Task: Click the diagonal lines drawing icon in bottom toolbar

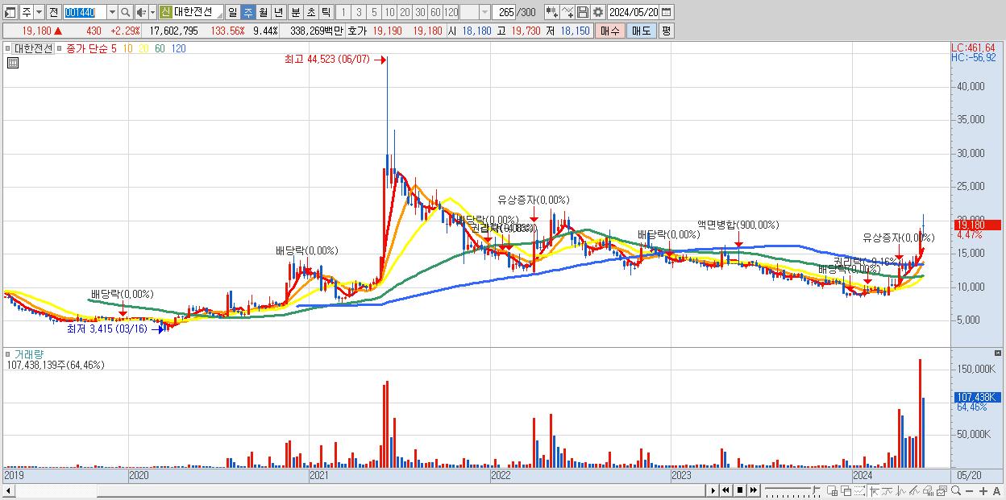Action: pos(915,490)
